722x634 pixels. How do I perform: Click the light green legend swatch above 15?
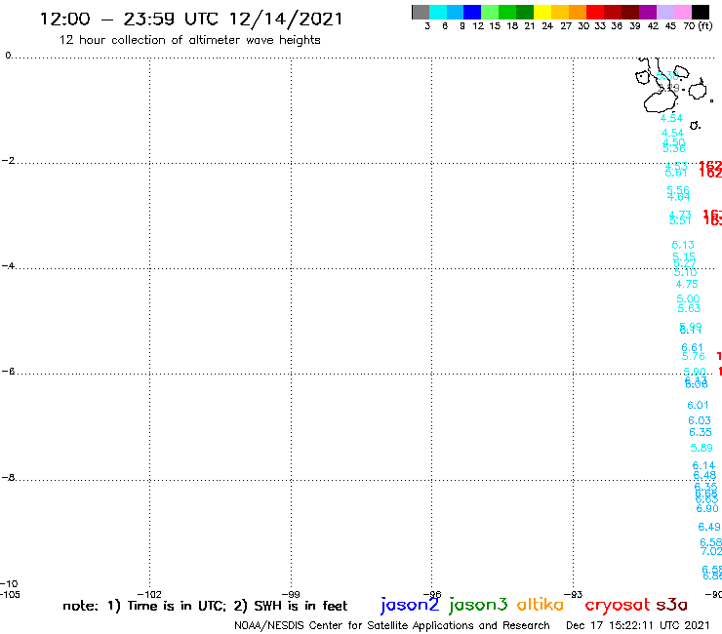[x=490, y=12]
